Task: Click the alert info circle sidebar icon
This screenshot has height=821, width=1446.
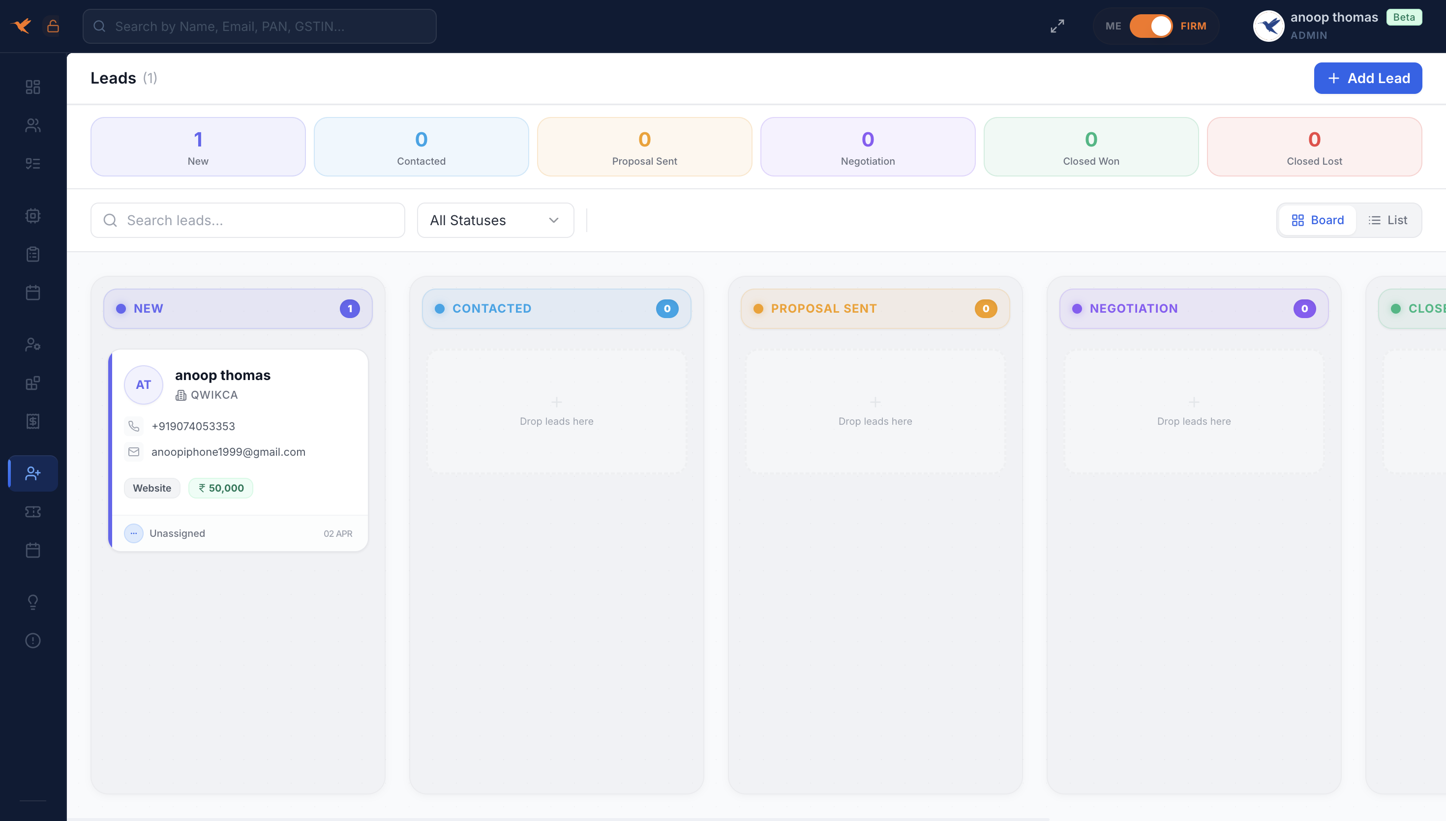Action: tap(33, 641)
